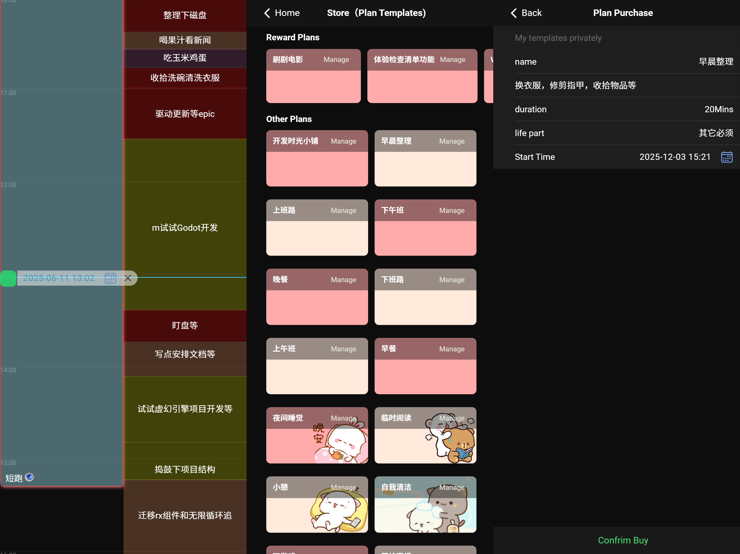Image resolution: width=740 pixels, height=554 pixels.
Task: Close the timeline date chip with X
Action: [128, 278]
